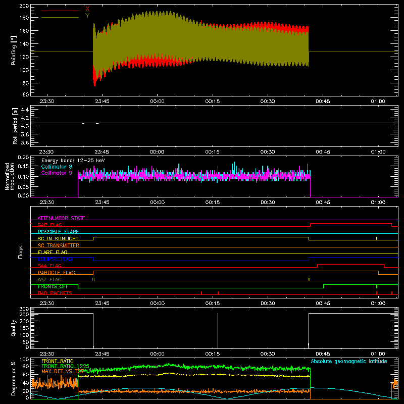Click the 01:00 tick label under the modulation plot
Viewport: 404px width, 404px height.
(378, 203)
